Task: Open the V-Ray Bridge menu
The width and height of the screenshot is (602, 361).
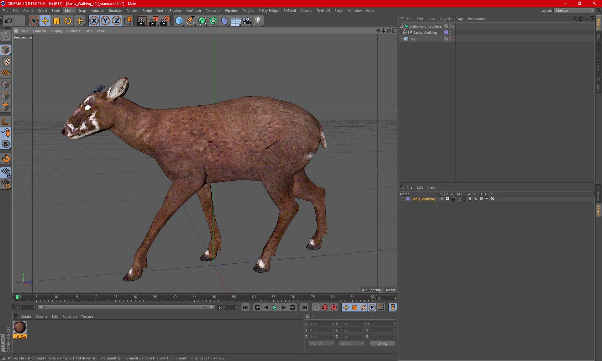Action: tap(269, 11)
